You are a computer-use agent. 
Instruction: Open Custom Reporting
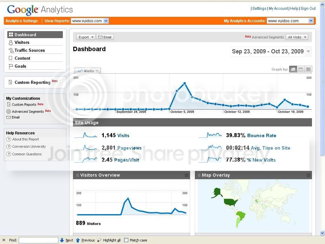point(32,82)
